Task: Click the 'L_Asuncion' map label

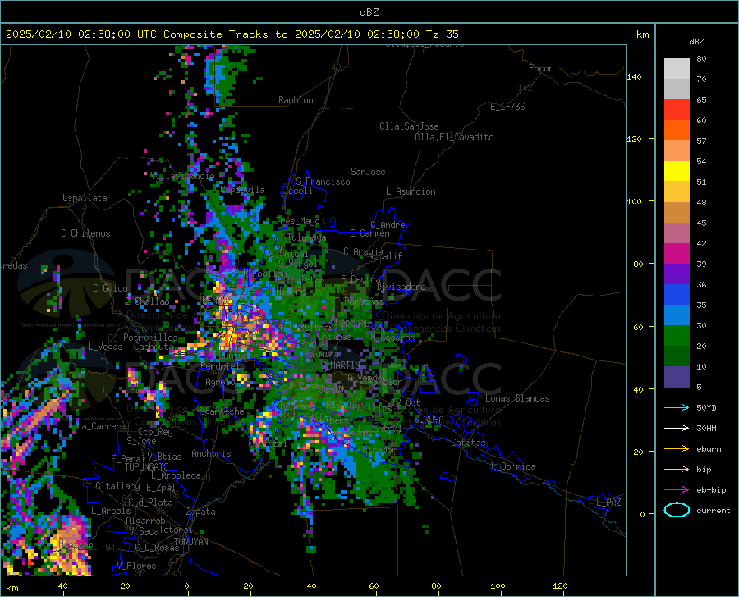Action: 411,191
